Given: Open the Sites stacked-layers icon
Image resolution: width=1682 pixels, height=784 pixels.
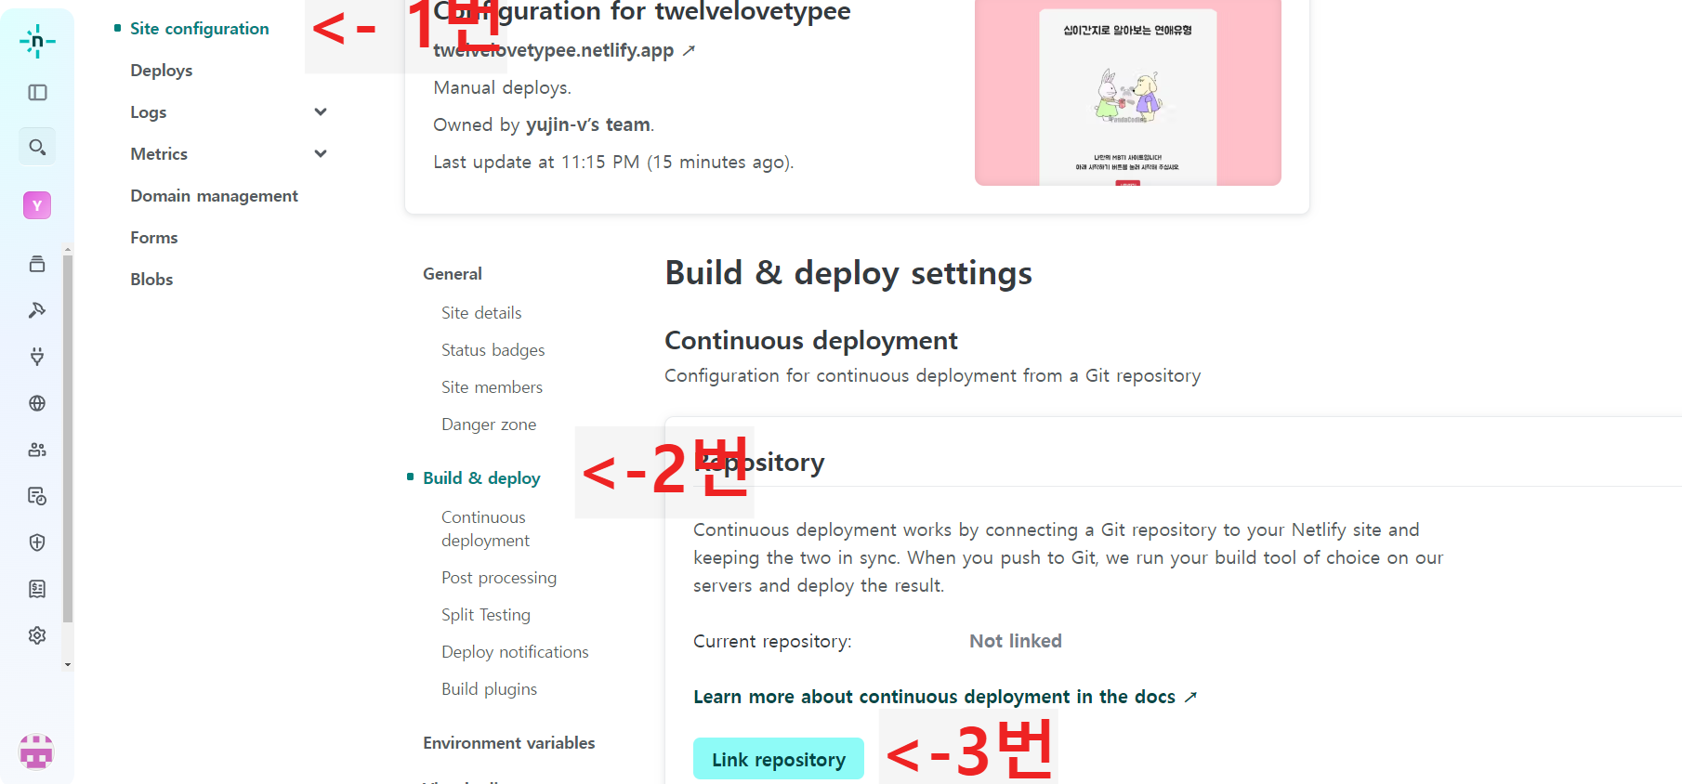Looking at the screenshot, I should pyautogui.click(x=37, y=264).
